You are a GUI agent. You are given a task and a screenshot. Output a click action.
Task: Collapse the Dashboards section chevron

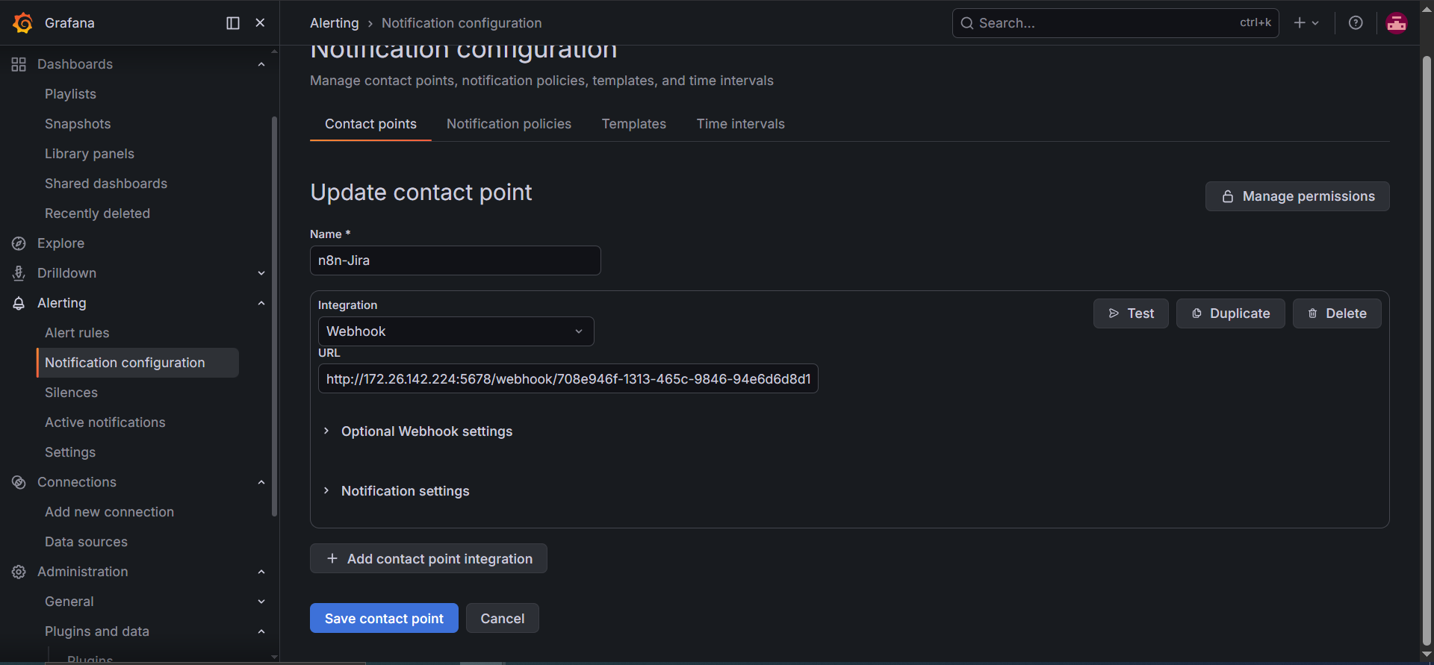click(261, 64)
